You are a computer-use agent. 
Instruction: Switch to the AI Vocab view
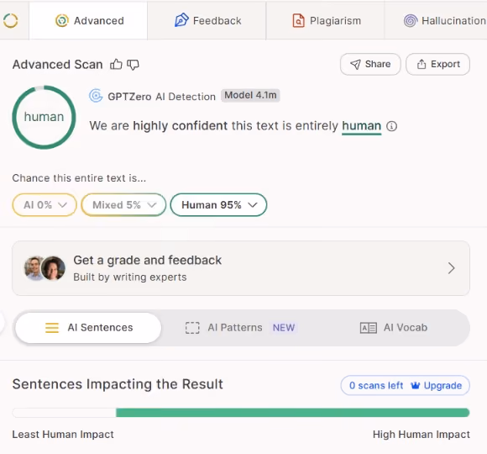[x=394, y=328]
